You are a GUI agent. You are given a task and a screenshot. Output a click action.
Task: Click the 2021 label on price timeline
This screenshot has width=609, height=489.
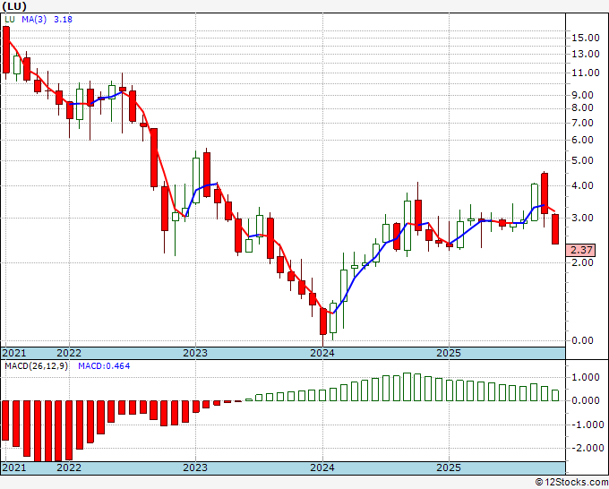[14, 353]
